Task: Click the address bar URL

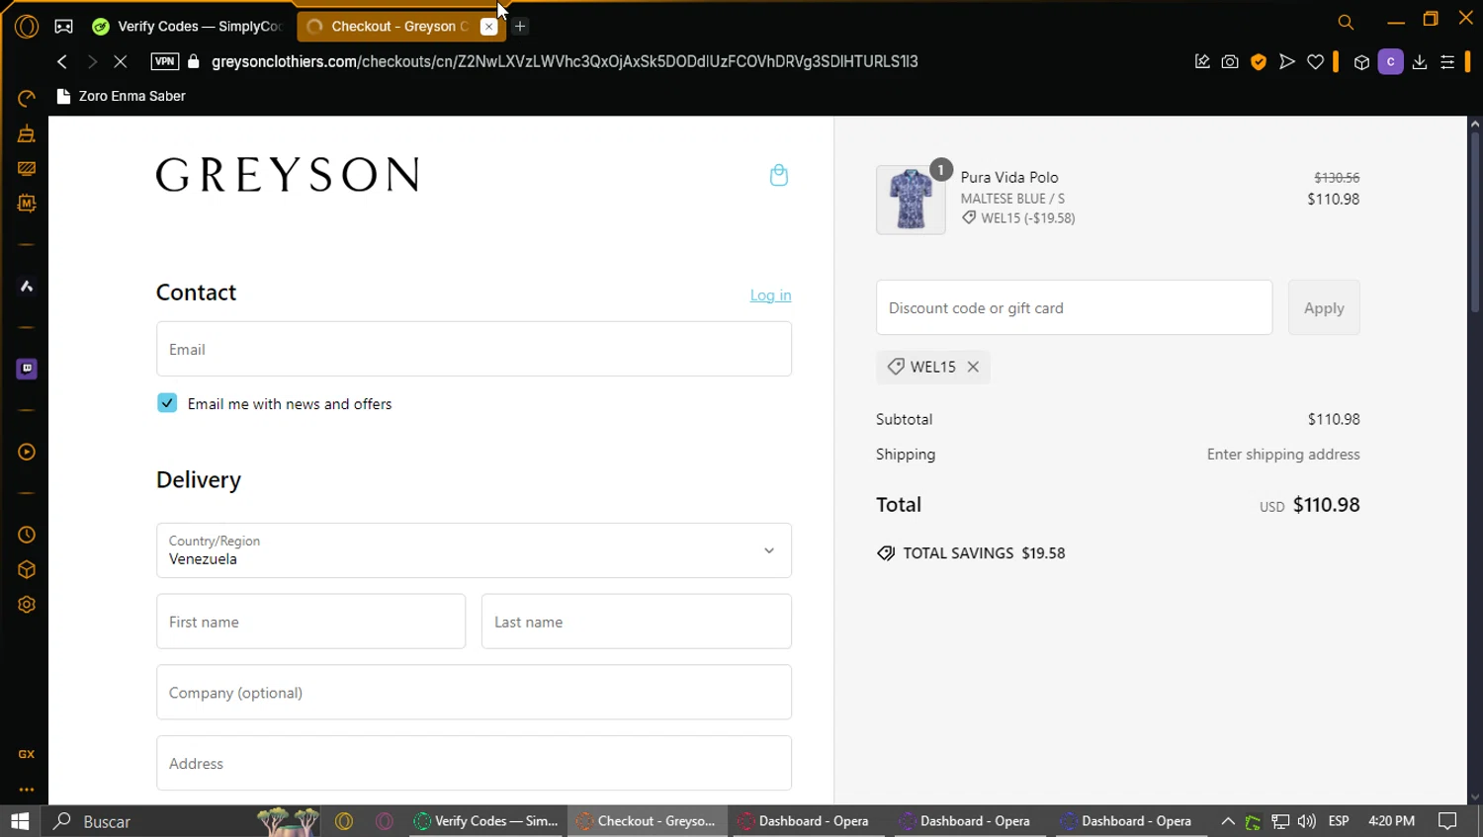Action: (565, 61)
